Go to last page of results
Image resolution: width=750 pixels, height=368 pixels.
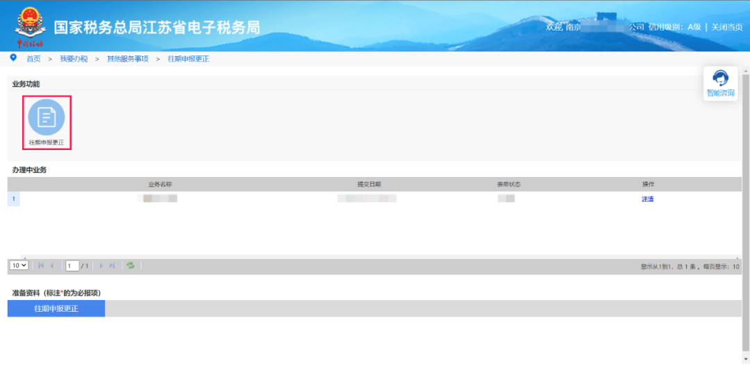coord(112,266)
